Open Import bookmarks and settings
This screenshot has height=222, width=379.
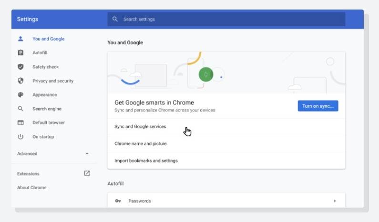[146, 161]
